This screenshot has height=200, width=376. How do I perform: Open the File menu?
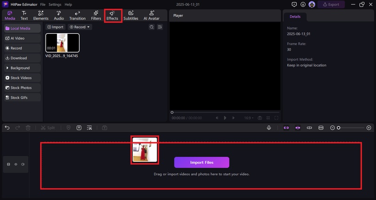(x=43, y=5)
